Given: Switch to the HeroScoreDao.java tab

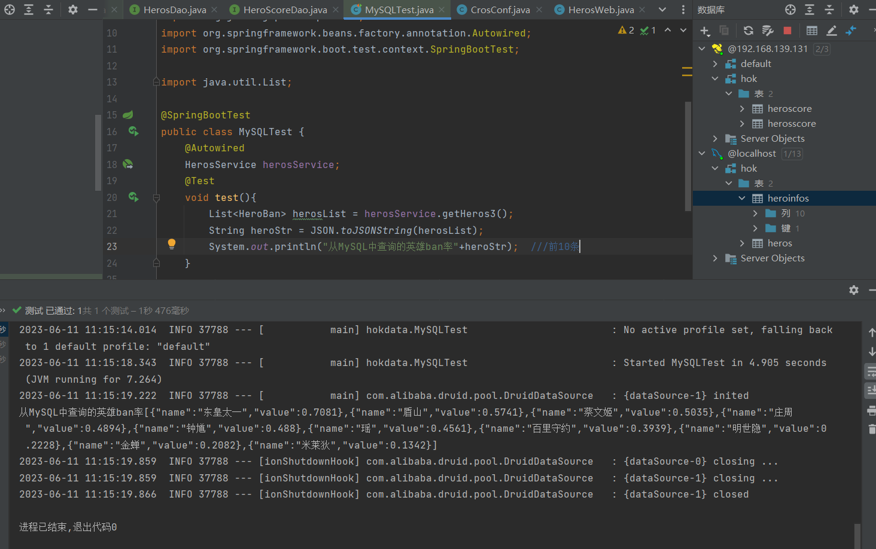Looking at the screenshot, I should coord(285,10).
